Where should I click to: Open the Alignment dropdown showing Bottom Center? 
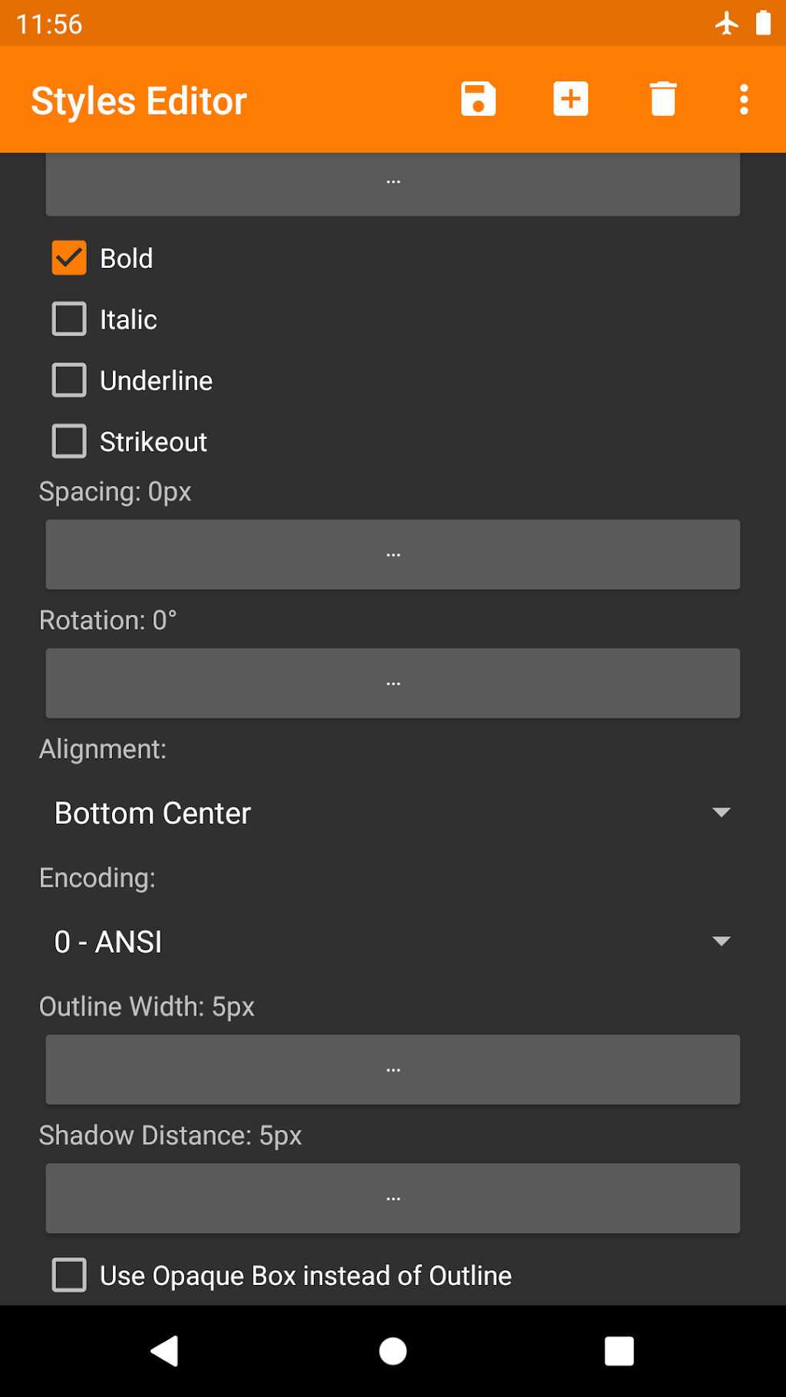pos(392,813)
